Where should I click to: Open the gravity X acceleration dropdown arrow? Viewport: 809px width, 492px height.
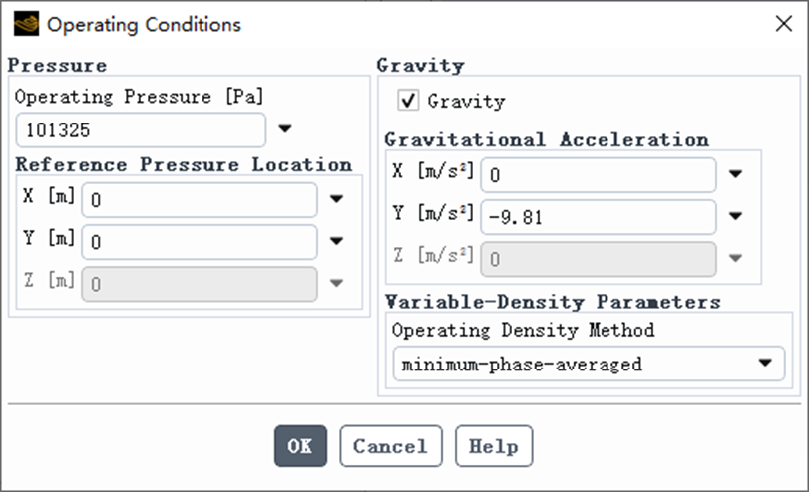(x=735, y=174)
